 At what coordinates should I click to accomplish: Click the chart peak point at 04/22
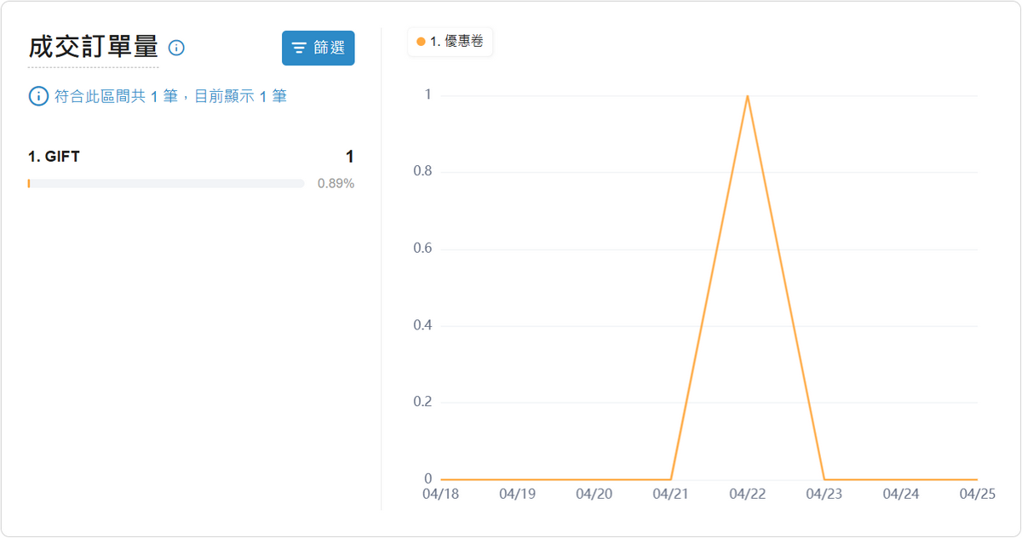[748, 95]
